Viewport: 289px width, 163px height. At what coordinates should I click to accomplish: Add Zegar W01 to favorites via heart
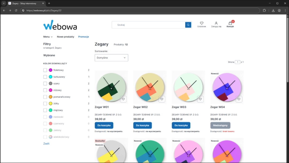(123, 99)
